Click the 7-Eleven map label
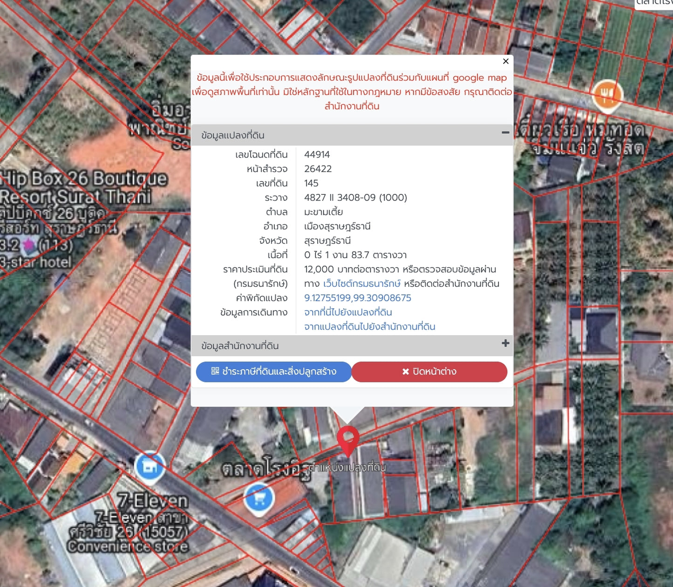The width and height of the screenshot is (673, 587). (152, 501)
